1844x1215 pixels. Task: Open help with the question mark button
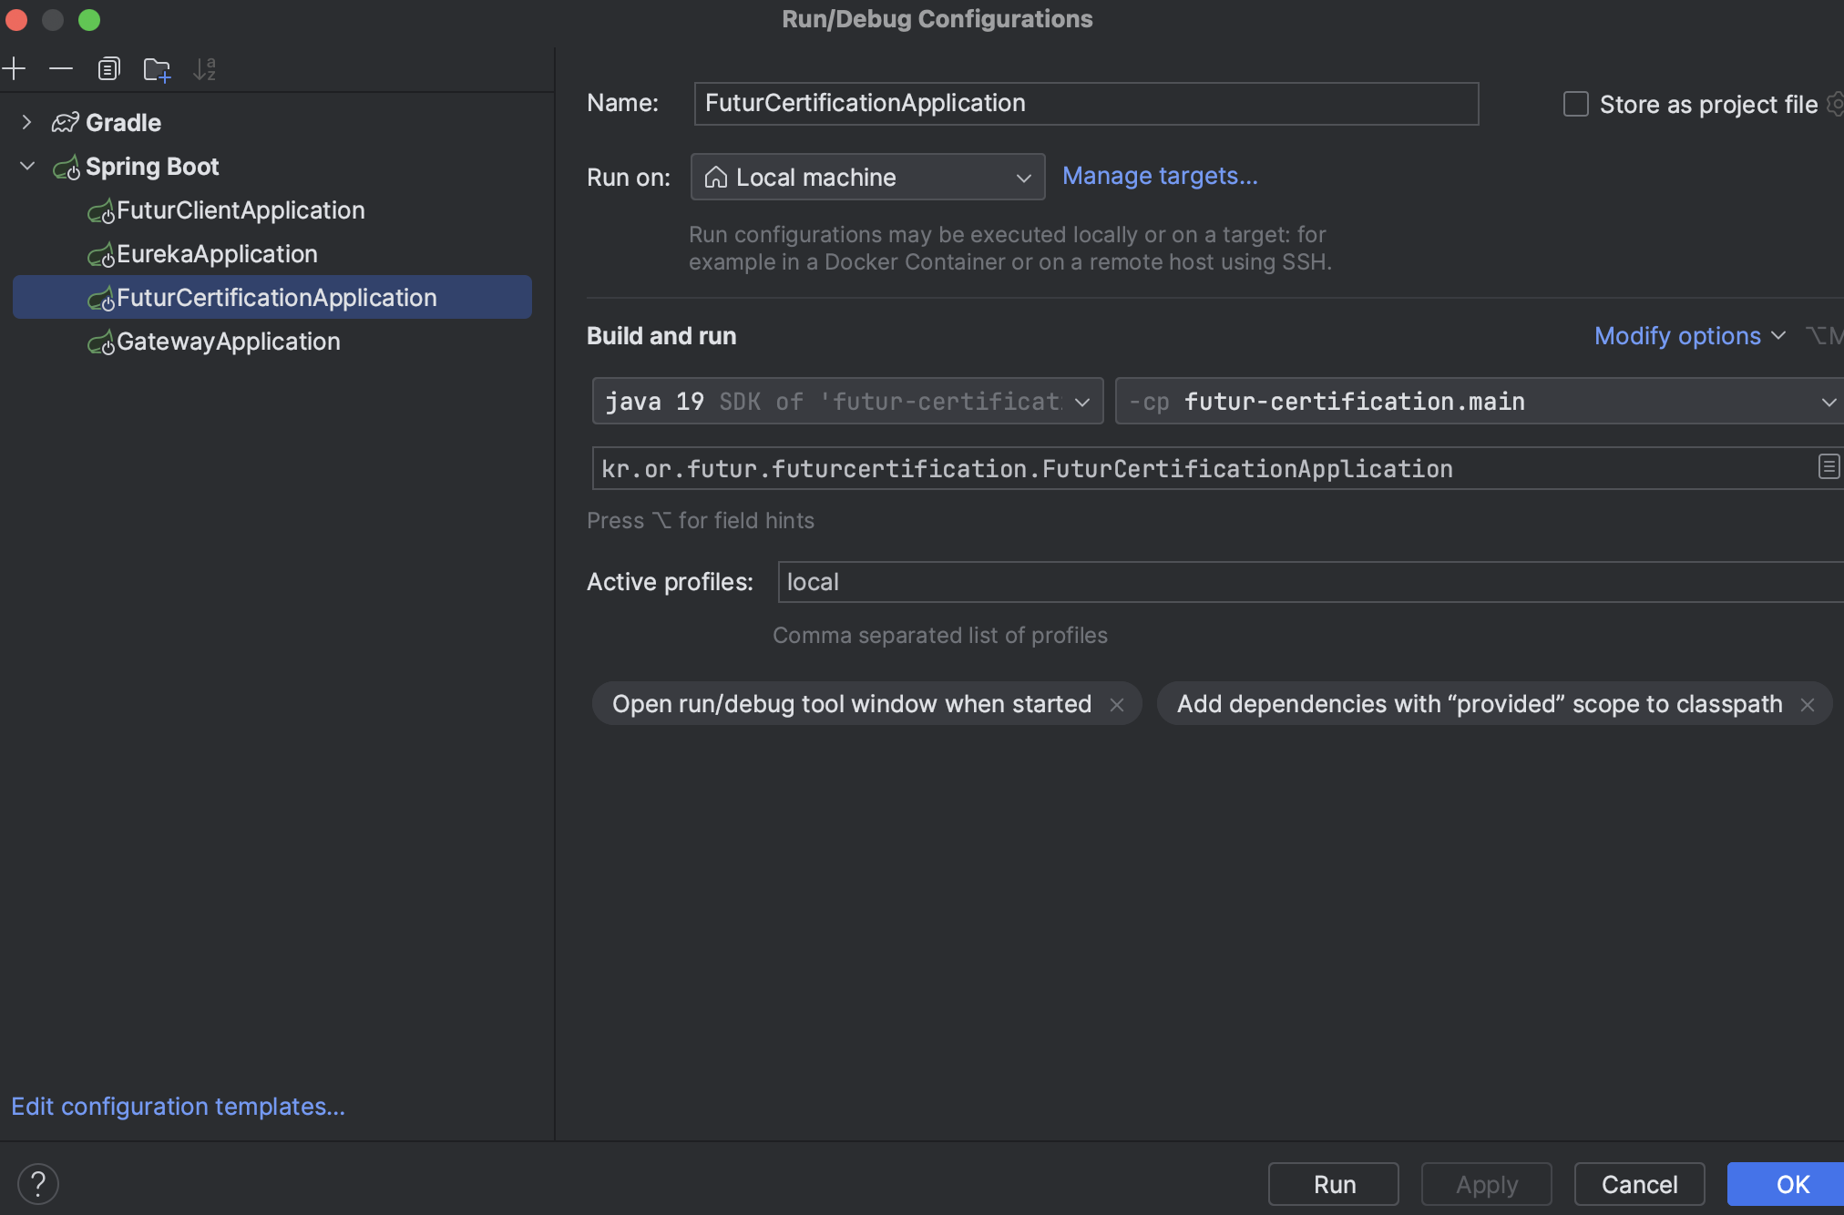click(38, 1184)
